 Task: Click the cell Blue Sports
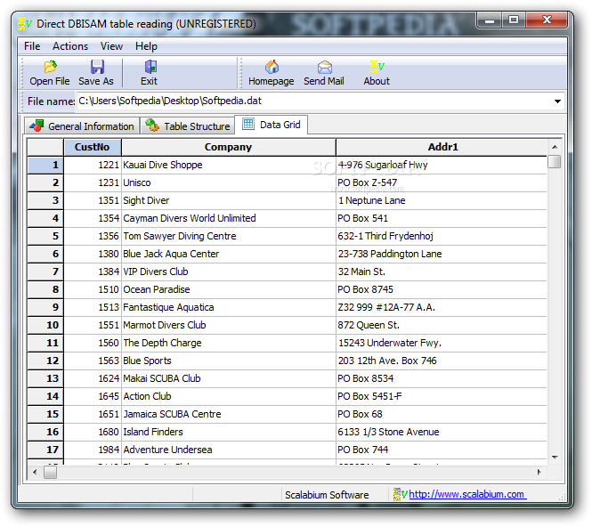click(x=229, y=361)
